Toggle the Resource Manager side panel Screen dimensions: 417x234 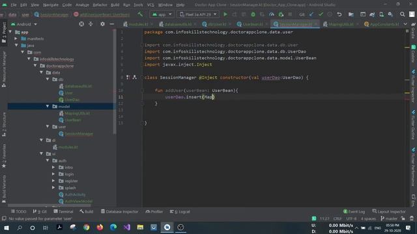tap(4, 69)
